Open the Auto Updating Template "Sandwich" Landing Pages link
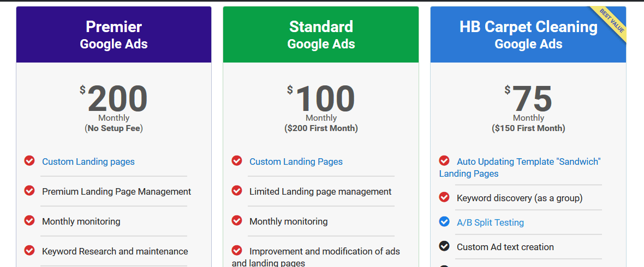The image size is (644, 267). [x=520, y=167]
